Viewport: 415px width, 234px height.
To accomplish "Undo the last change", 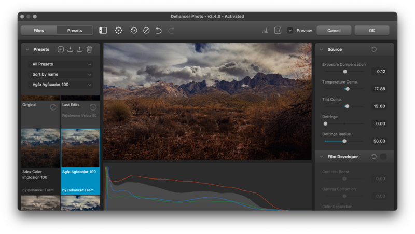I will 159,31.
